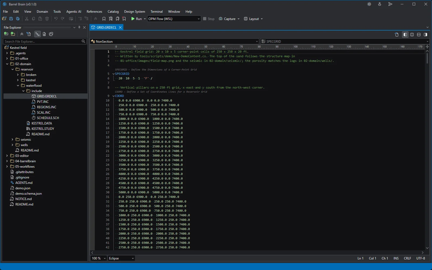
Task: Pin the File Explorer panel
Action: coord(79,27)
